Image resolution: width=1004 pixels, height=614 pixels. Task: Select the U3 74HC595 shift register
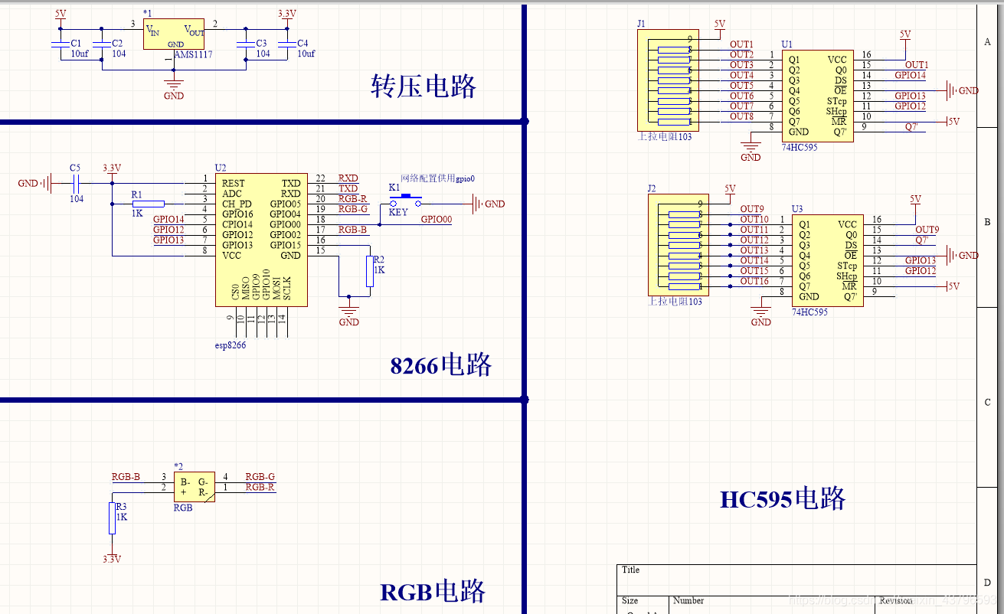pos(827,260)
